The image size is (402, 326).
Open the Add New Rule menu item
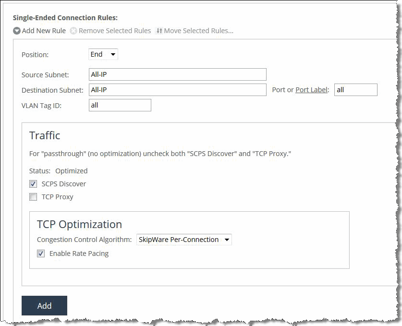tap(44, 31)
